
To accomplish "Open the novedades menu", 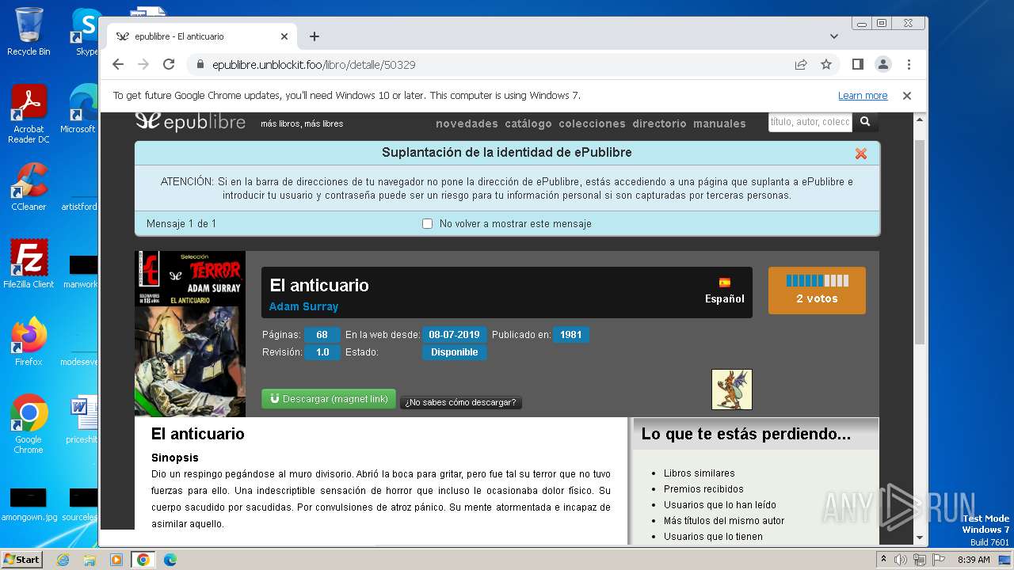I will pos(467,123).
